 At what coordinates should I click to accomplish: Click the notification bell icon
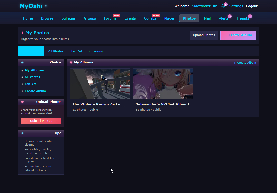(223, 6)
